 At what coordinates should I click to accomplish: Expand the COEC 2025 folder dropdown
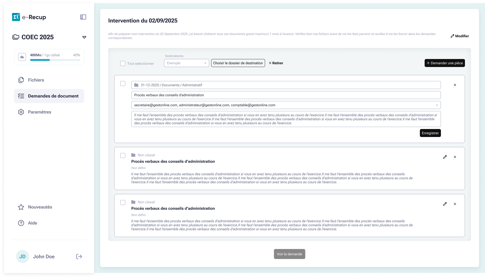(84, 37)
